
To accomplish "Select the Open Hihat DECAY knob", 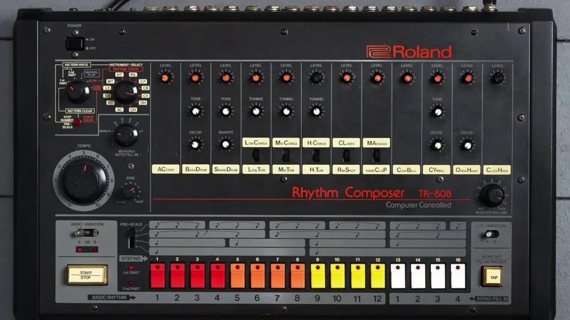I will [x=467, y=145].
